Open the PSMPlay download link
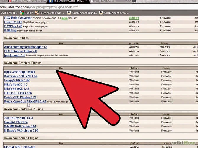 (x=10, y=31)
